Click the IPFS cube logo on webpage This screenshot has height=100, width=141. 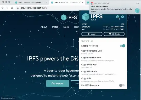tap(64, 17)
